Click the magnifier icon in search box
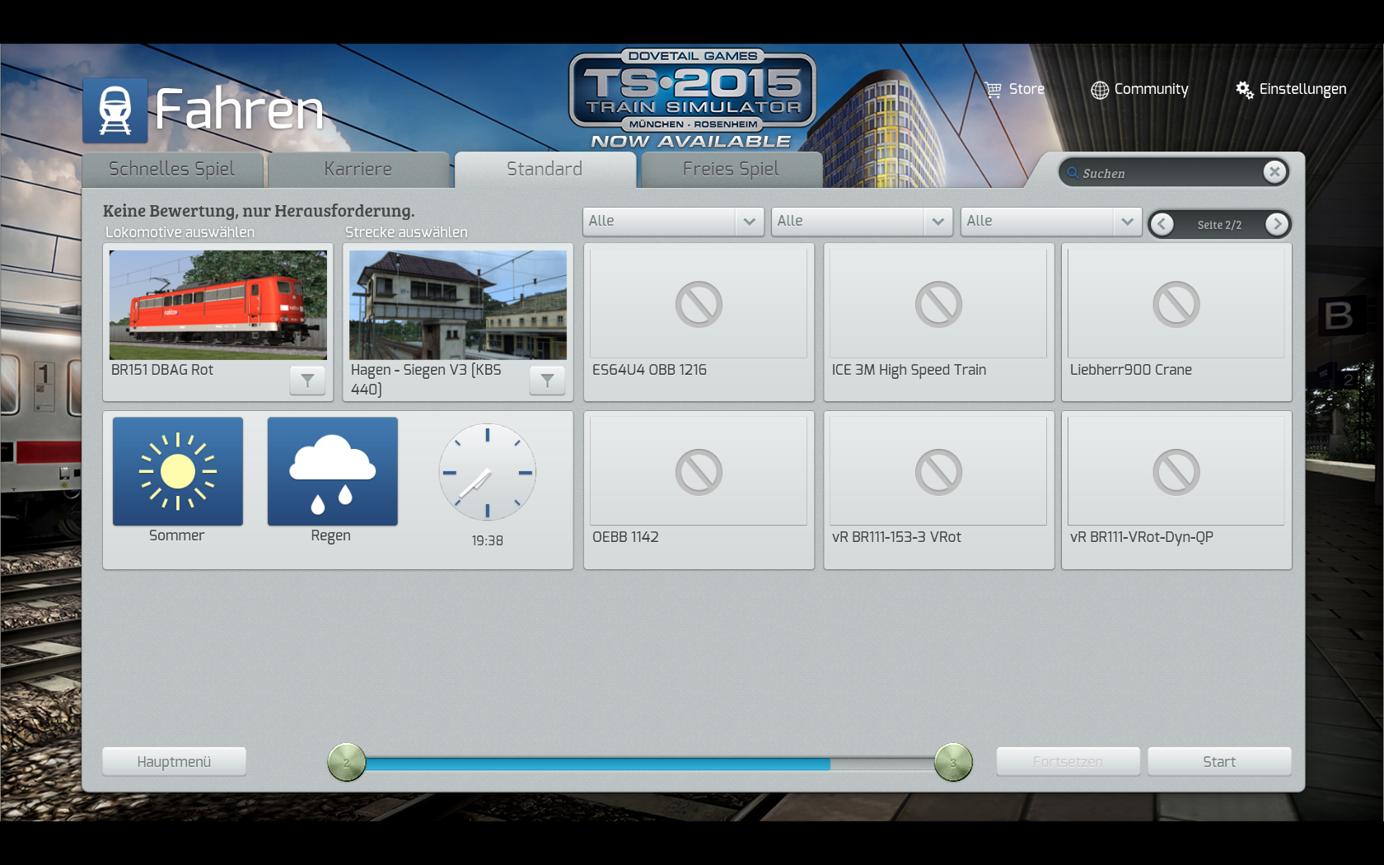This screenshot has height=865, width=1384. click(1073, 173)
